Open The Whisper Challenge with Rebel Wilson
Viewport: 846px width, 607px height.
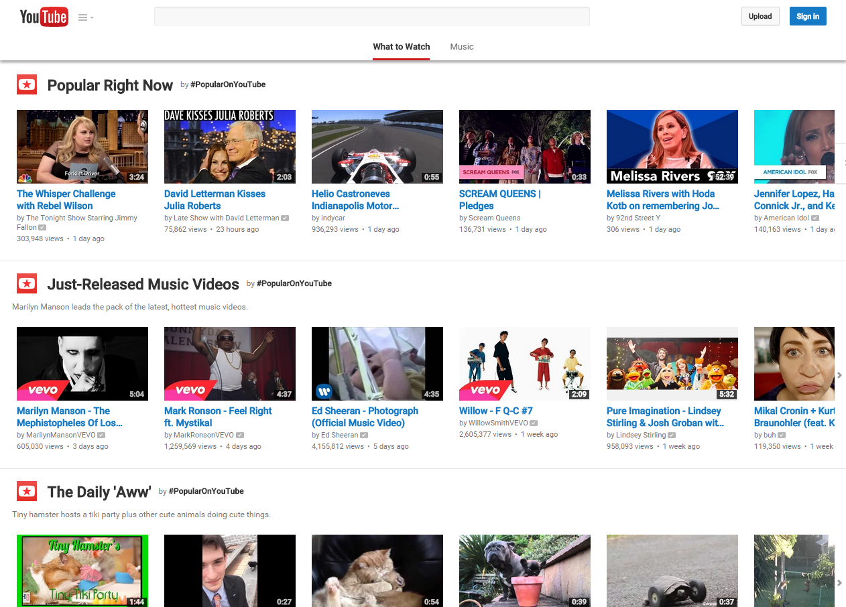[x=66, y=200]
